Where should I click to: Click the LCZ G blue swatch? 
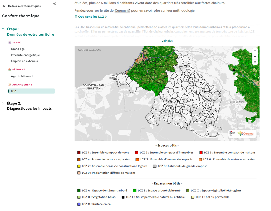coord(79,204)
